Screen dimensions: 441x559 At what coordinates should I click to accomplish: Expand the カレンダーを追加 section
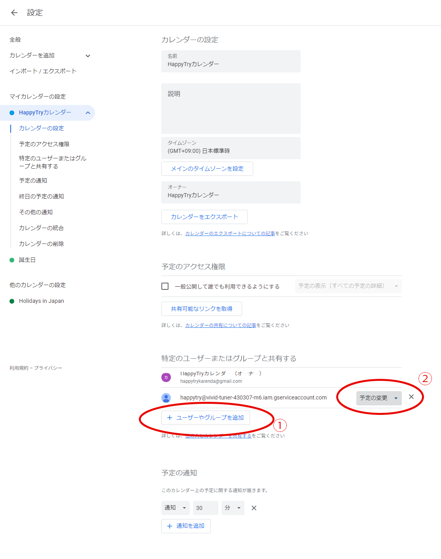pyautogui.click(x=88, y=56)
